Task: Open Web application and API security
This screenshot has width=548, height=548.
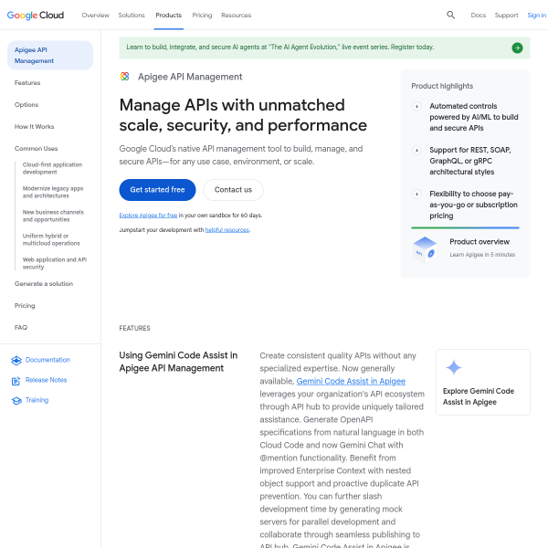Action: click(x=55, y=263)
